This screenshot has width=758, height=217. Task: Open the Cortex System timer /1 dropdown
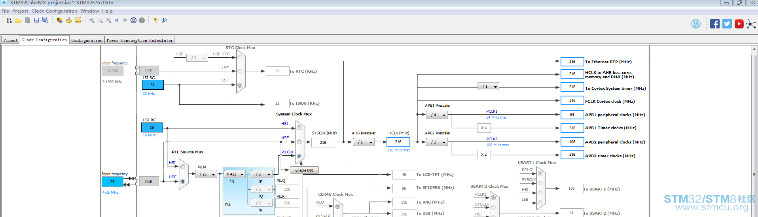[x=488, y=87]
